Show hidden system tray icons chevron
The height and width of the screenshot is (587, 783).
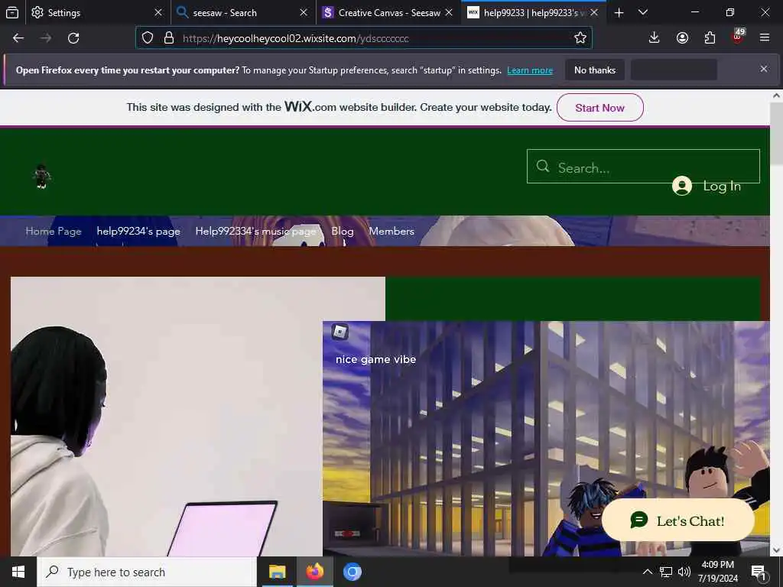click(x=647, y=572)
